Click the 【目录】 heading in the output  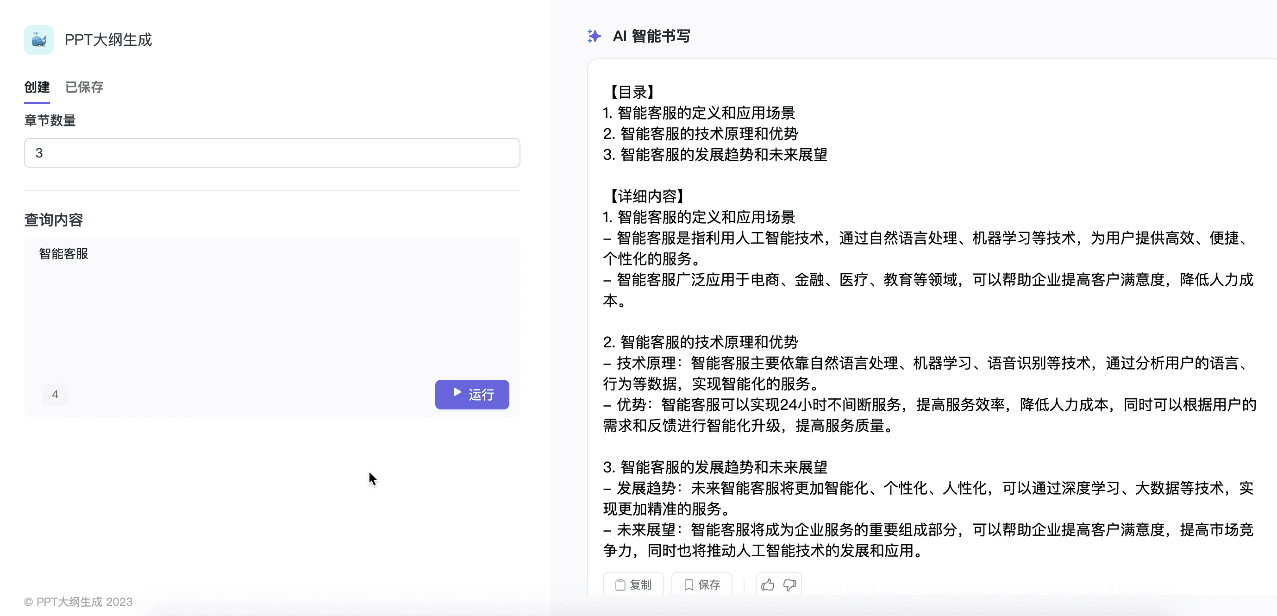632,92
